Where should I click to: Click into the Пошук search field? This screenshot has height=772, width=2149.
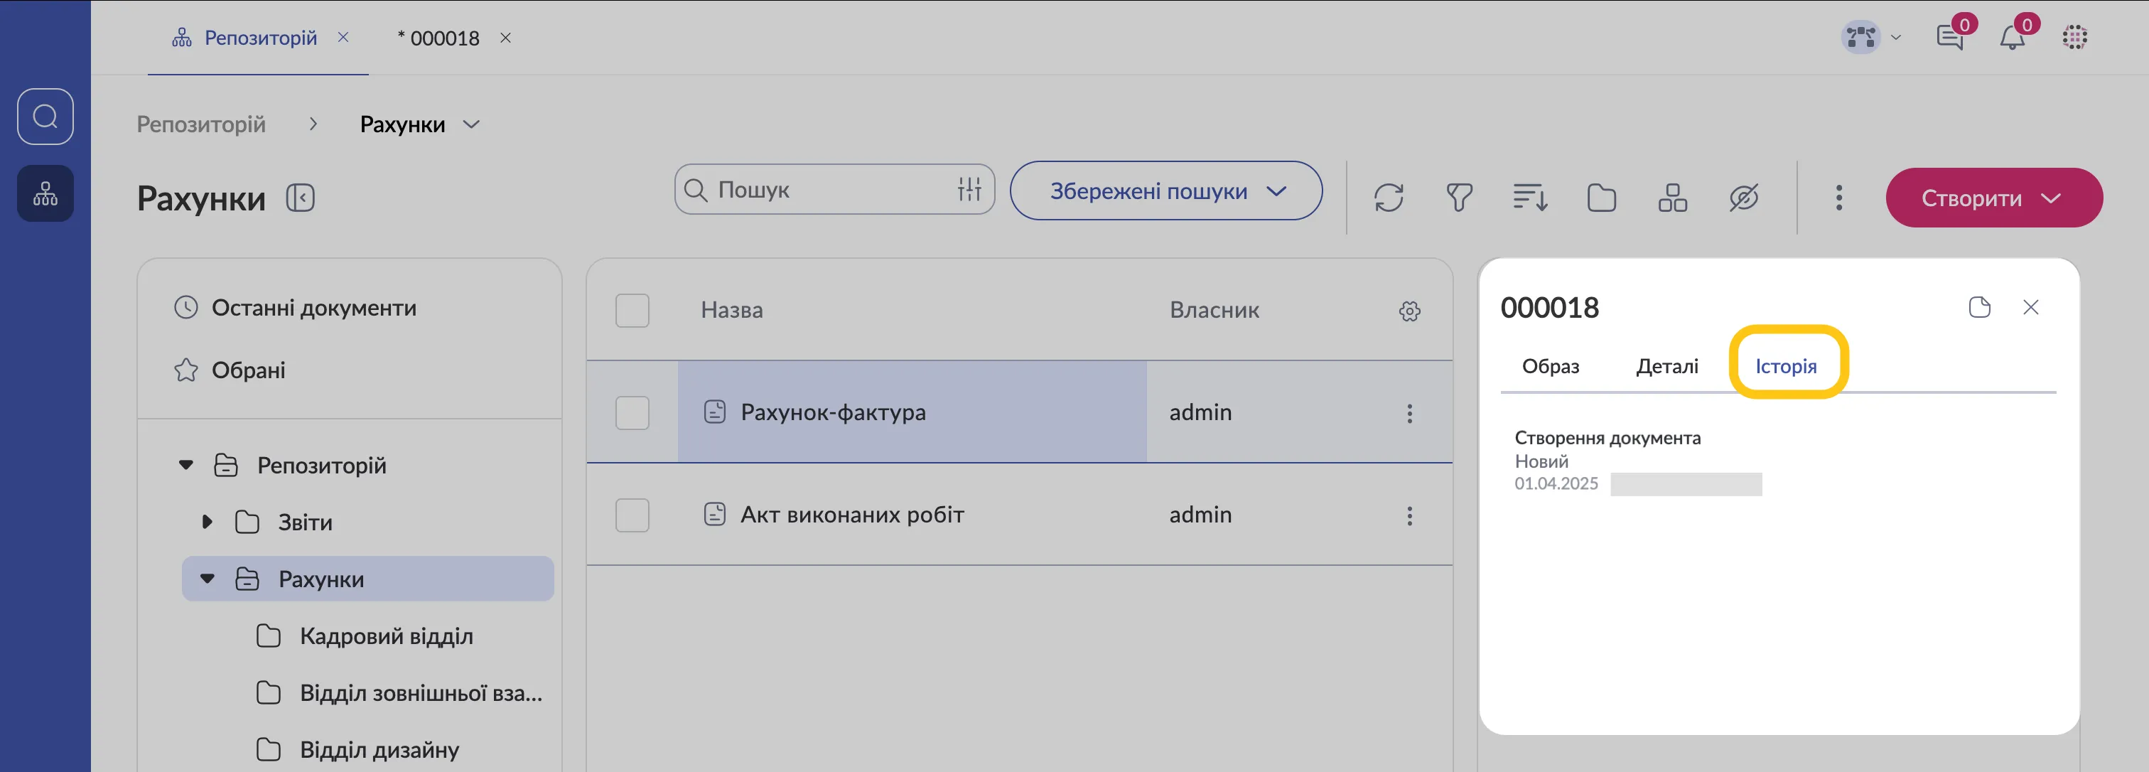[x=817, y=190]
